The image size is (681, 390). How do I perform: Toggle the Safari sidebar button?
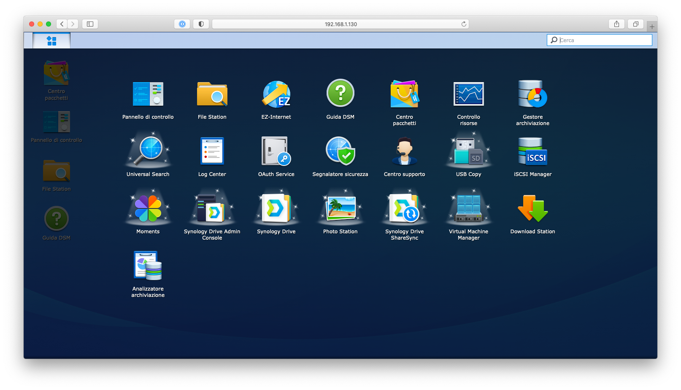click(90, 24)
